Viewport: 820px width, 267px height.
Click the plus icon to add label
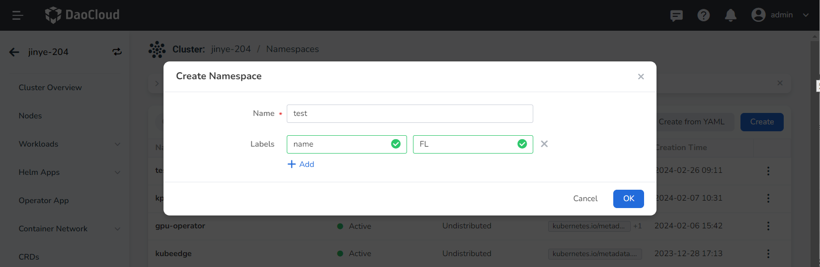(x=292, y=164)
